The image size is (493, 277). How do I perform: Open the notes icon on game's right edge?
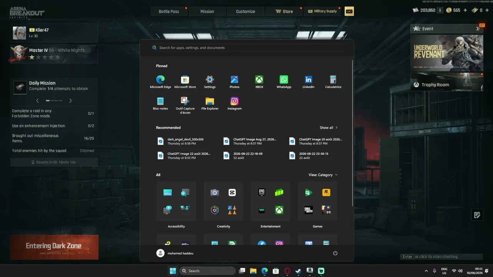477,215
